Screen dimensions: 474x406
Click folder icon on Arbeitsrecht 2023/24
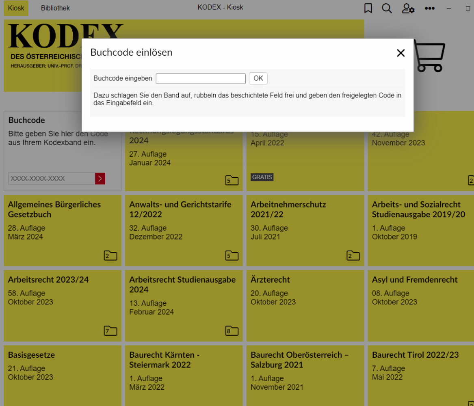pyautogui.click(x=110, y=331)
